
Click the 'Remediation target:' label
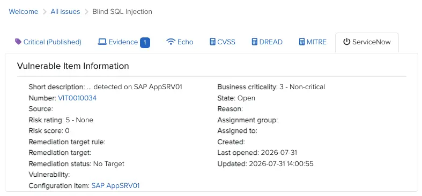pos(60,153)
